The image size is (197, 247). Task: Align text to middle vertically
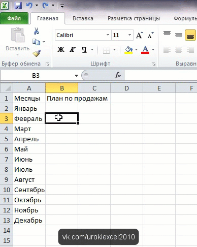[179, 35]
